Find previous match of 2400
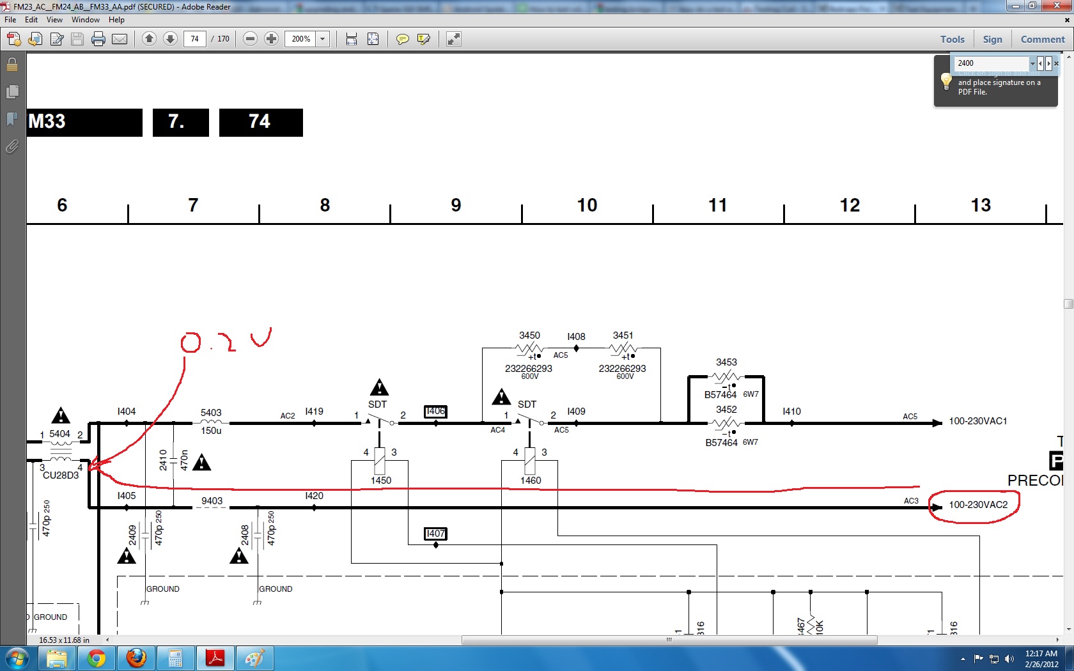 (x=1041, y=63)
